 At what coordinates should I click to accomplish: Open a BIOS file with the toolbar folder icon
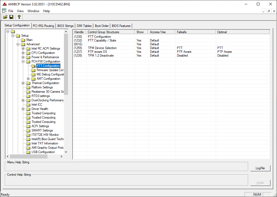click(x=5, y=17)
